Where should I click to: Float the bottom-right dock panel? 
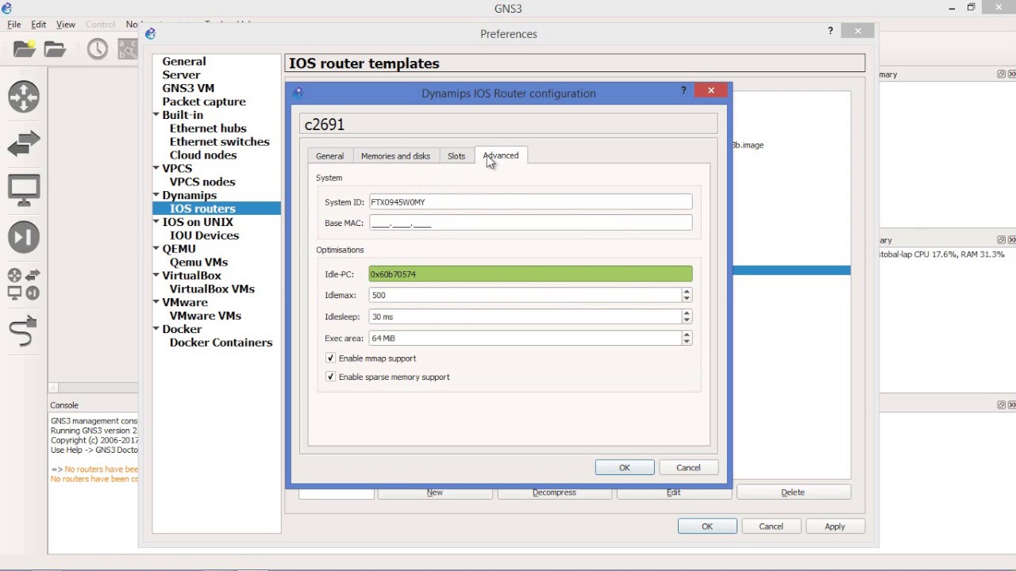(x=1002, y=404)
